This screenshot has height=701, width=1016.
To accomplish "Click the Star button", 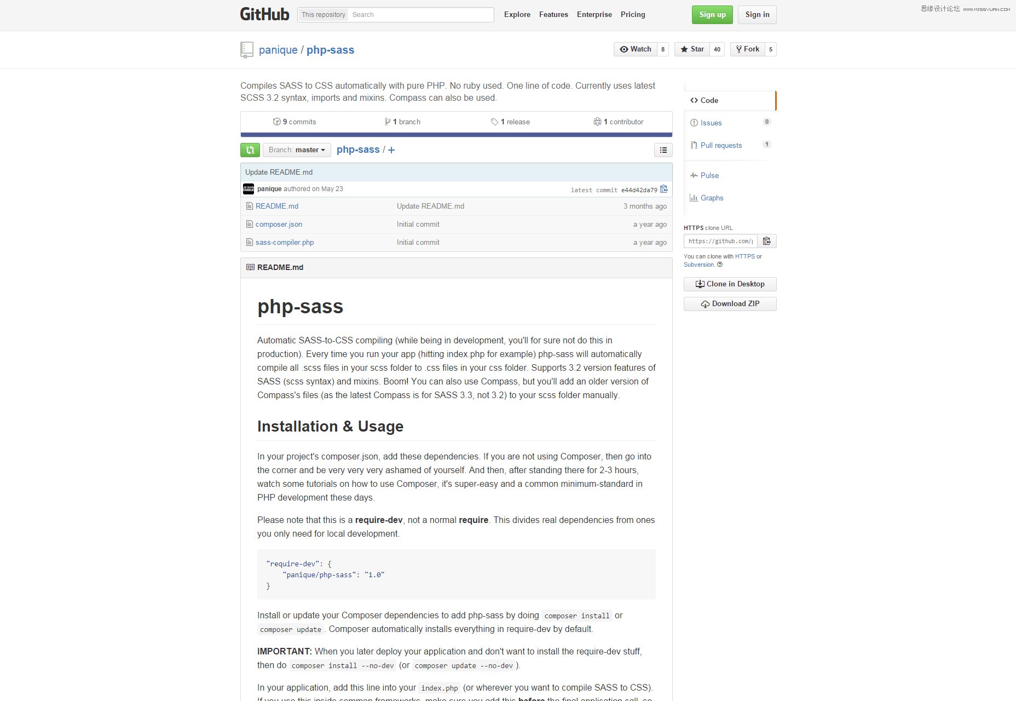I will tap(692, 49).
